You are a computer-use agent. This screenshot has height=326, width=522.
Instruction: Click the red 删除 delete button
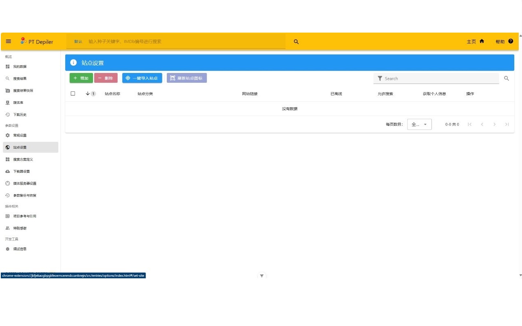106,78
